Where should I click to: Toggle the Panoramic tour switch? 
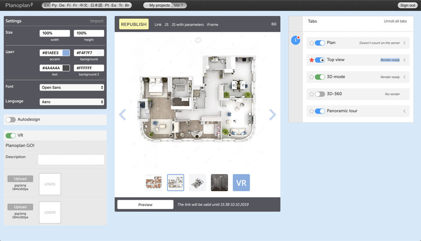[x=320, y=111]
